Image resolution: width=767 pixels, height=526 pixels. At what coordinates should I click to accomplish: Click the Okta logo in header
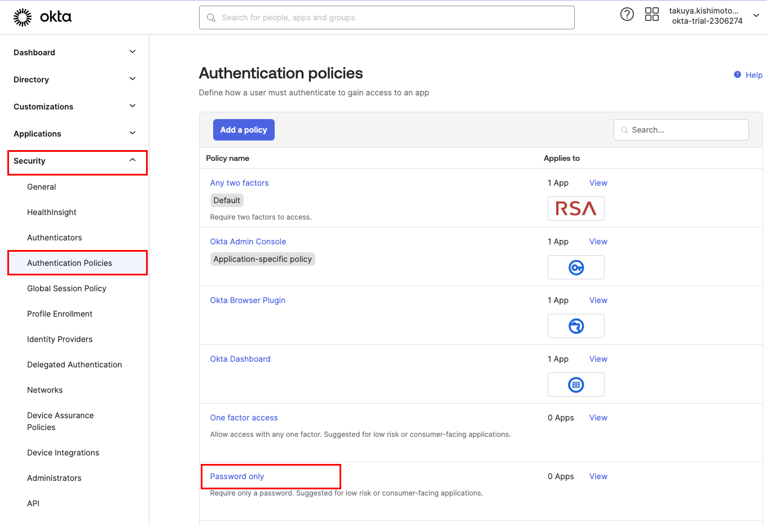[42, 17]
